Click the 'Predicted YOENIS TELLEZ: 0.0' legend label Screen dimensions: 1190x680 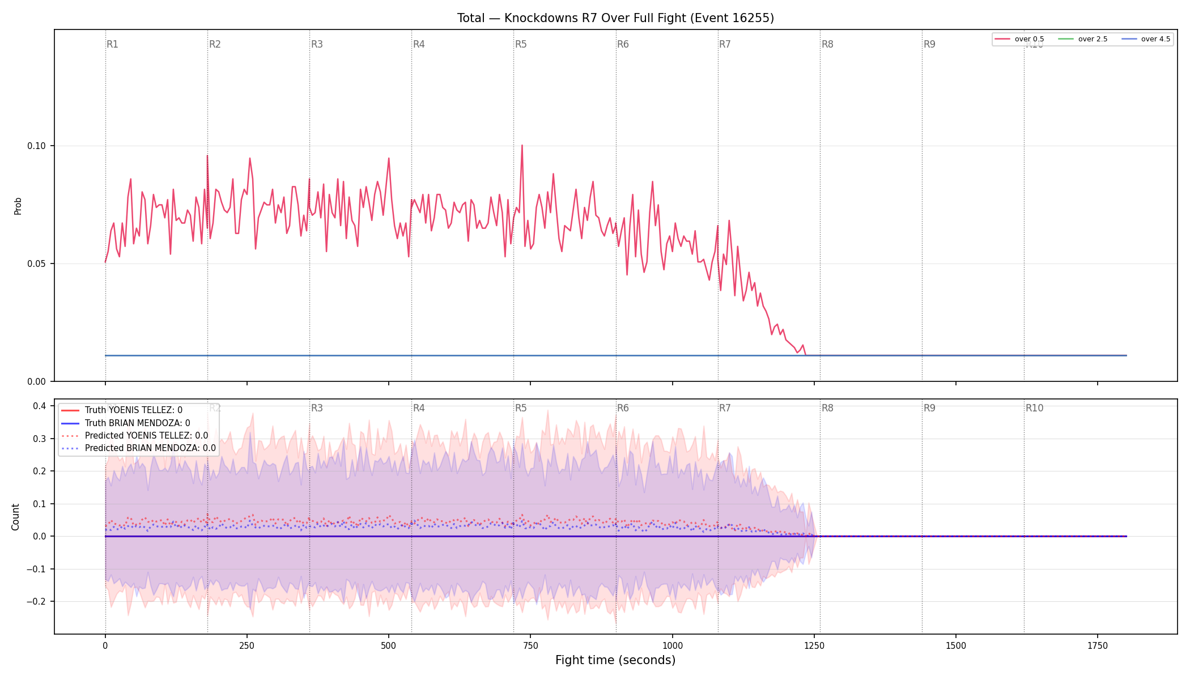[146, 436]
